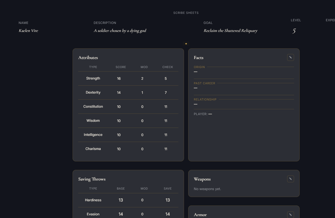The image size is (335, 218).
Task: Select the Strength attribute row label
Action: point(93,78)
